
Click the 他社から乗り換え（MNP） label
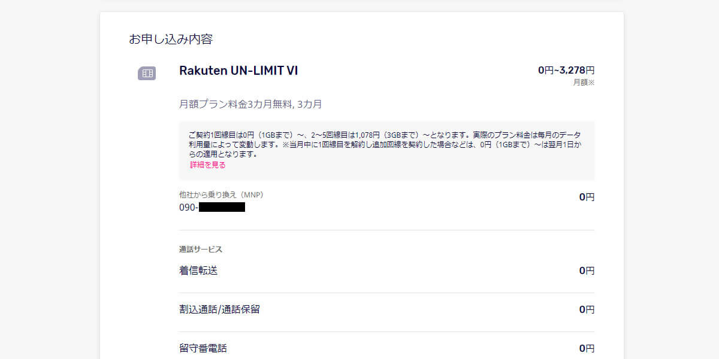pyautogui.click(x=221, y=194)
